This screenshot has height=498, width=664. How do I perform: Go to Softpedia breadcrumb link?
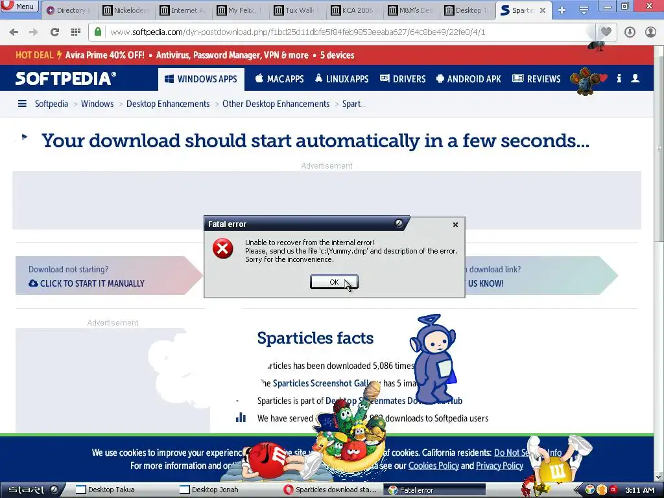click(x=51, y=104)
